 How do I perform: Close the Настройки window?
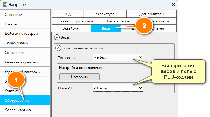click(173, 4)
